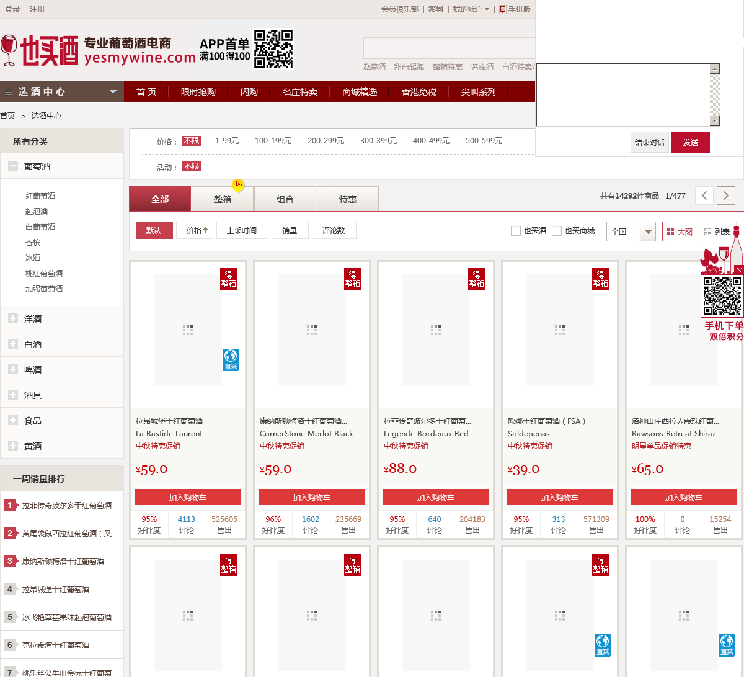Image resolution: width=744 pixels, height=677 pixels.
Task: Expand the 黄酒 category
Action: (x=12, y=446)
